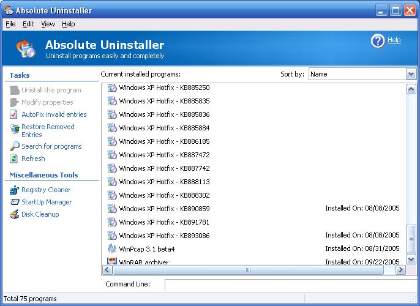Select Windows XP Hotfix - KB885836 entry
Screen dimensions: 420x306
tap(254, 114)
